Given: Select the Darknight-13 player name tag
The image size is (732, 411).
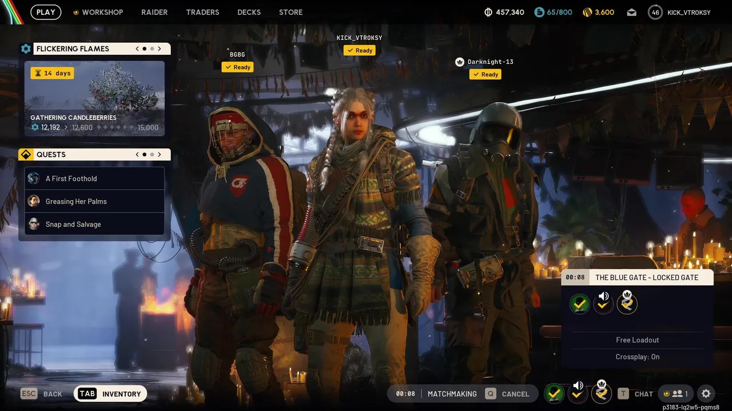Looking at the screenshot, I should (490, 62).
